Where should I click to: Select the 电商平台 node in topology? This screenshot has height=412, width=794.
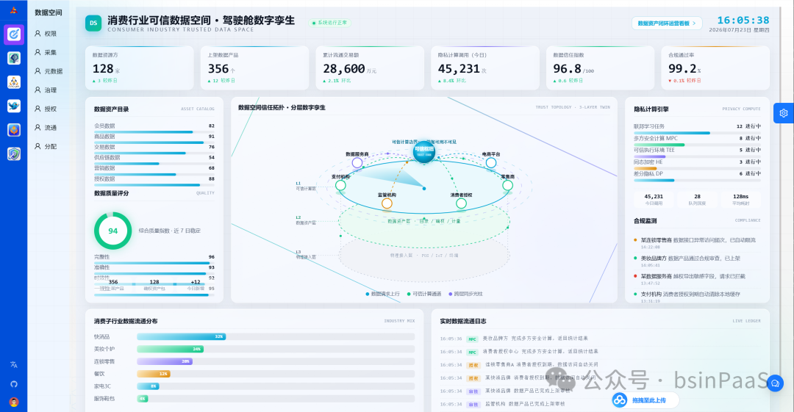pos(490,162)
